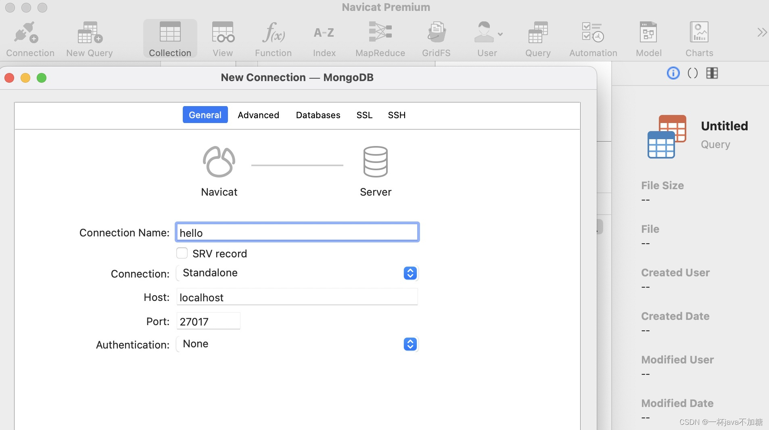769x430 pixels.
Task: Focus the Connection Name field
Action: [297, 232]
